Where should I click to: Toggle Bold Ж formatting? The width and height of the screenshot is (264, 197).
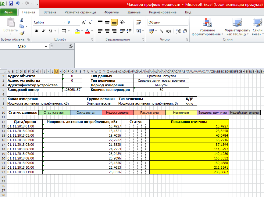pyautogui.click(x=37, y=31)
